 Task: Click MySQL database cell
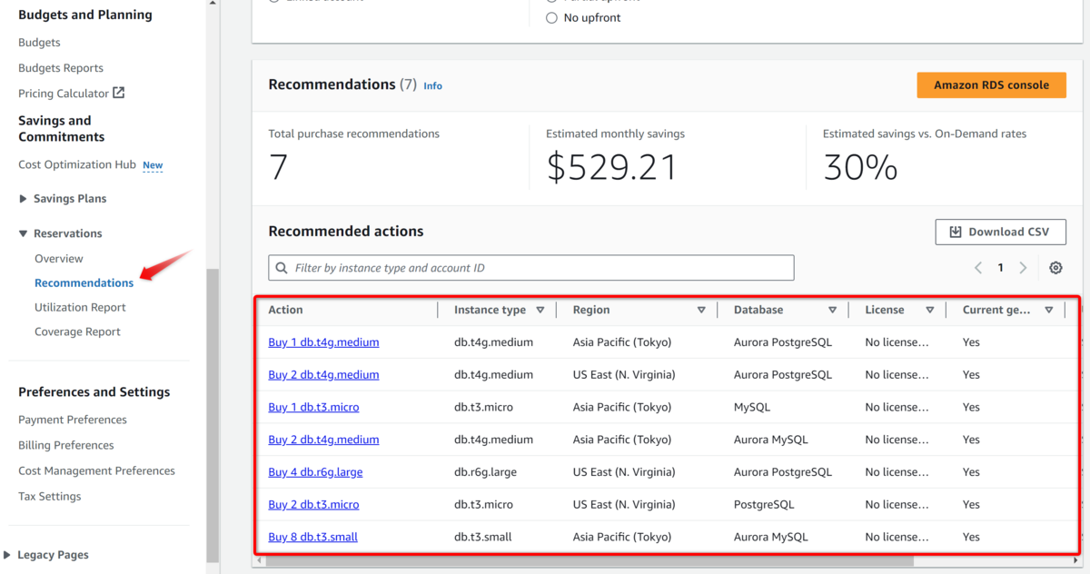752,407
